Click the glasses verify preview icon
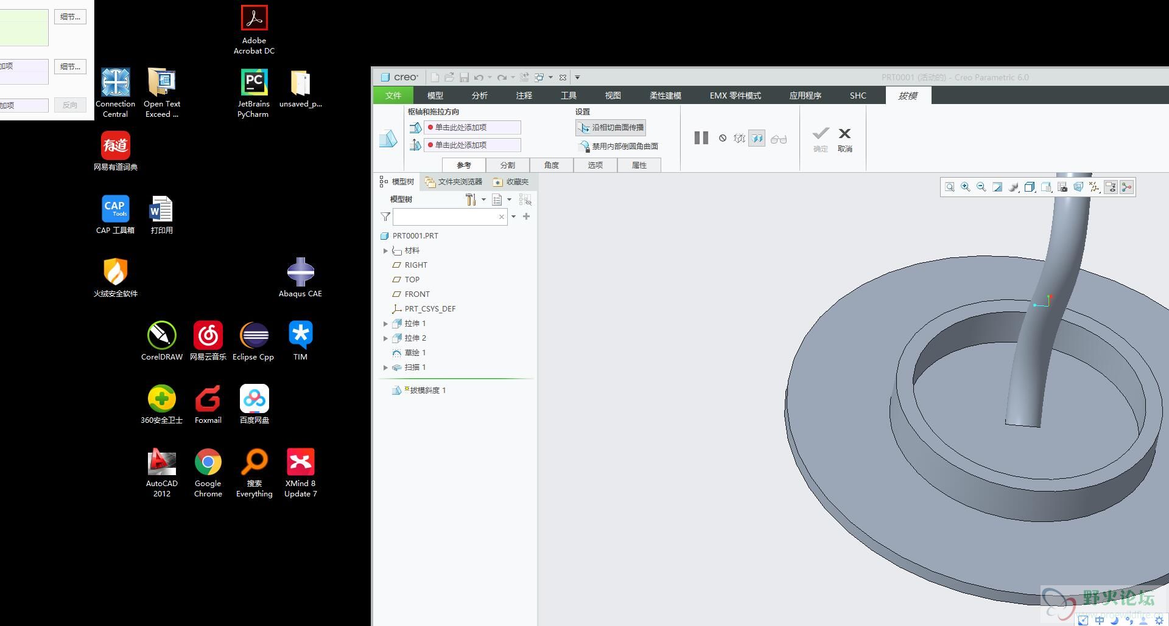This screenshot has height=626, width=1169. point(779,139)
